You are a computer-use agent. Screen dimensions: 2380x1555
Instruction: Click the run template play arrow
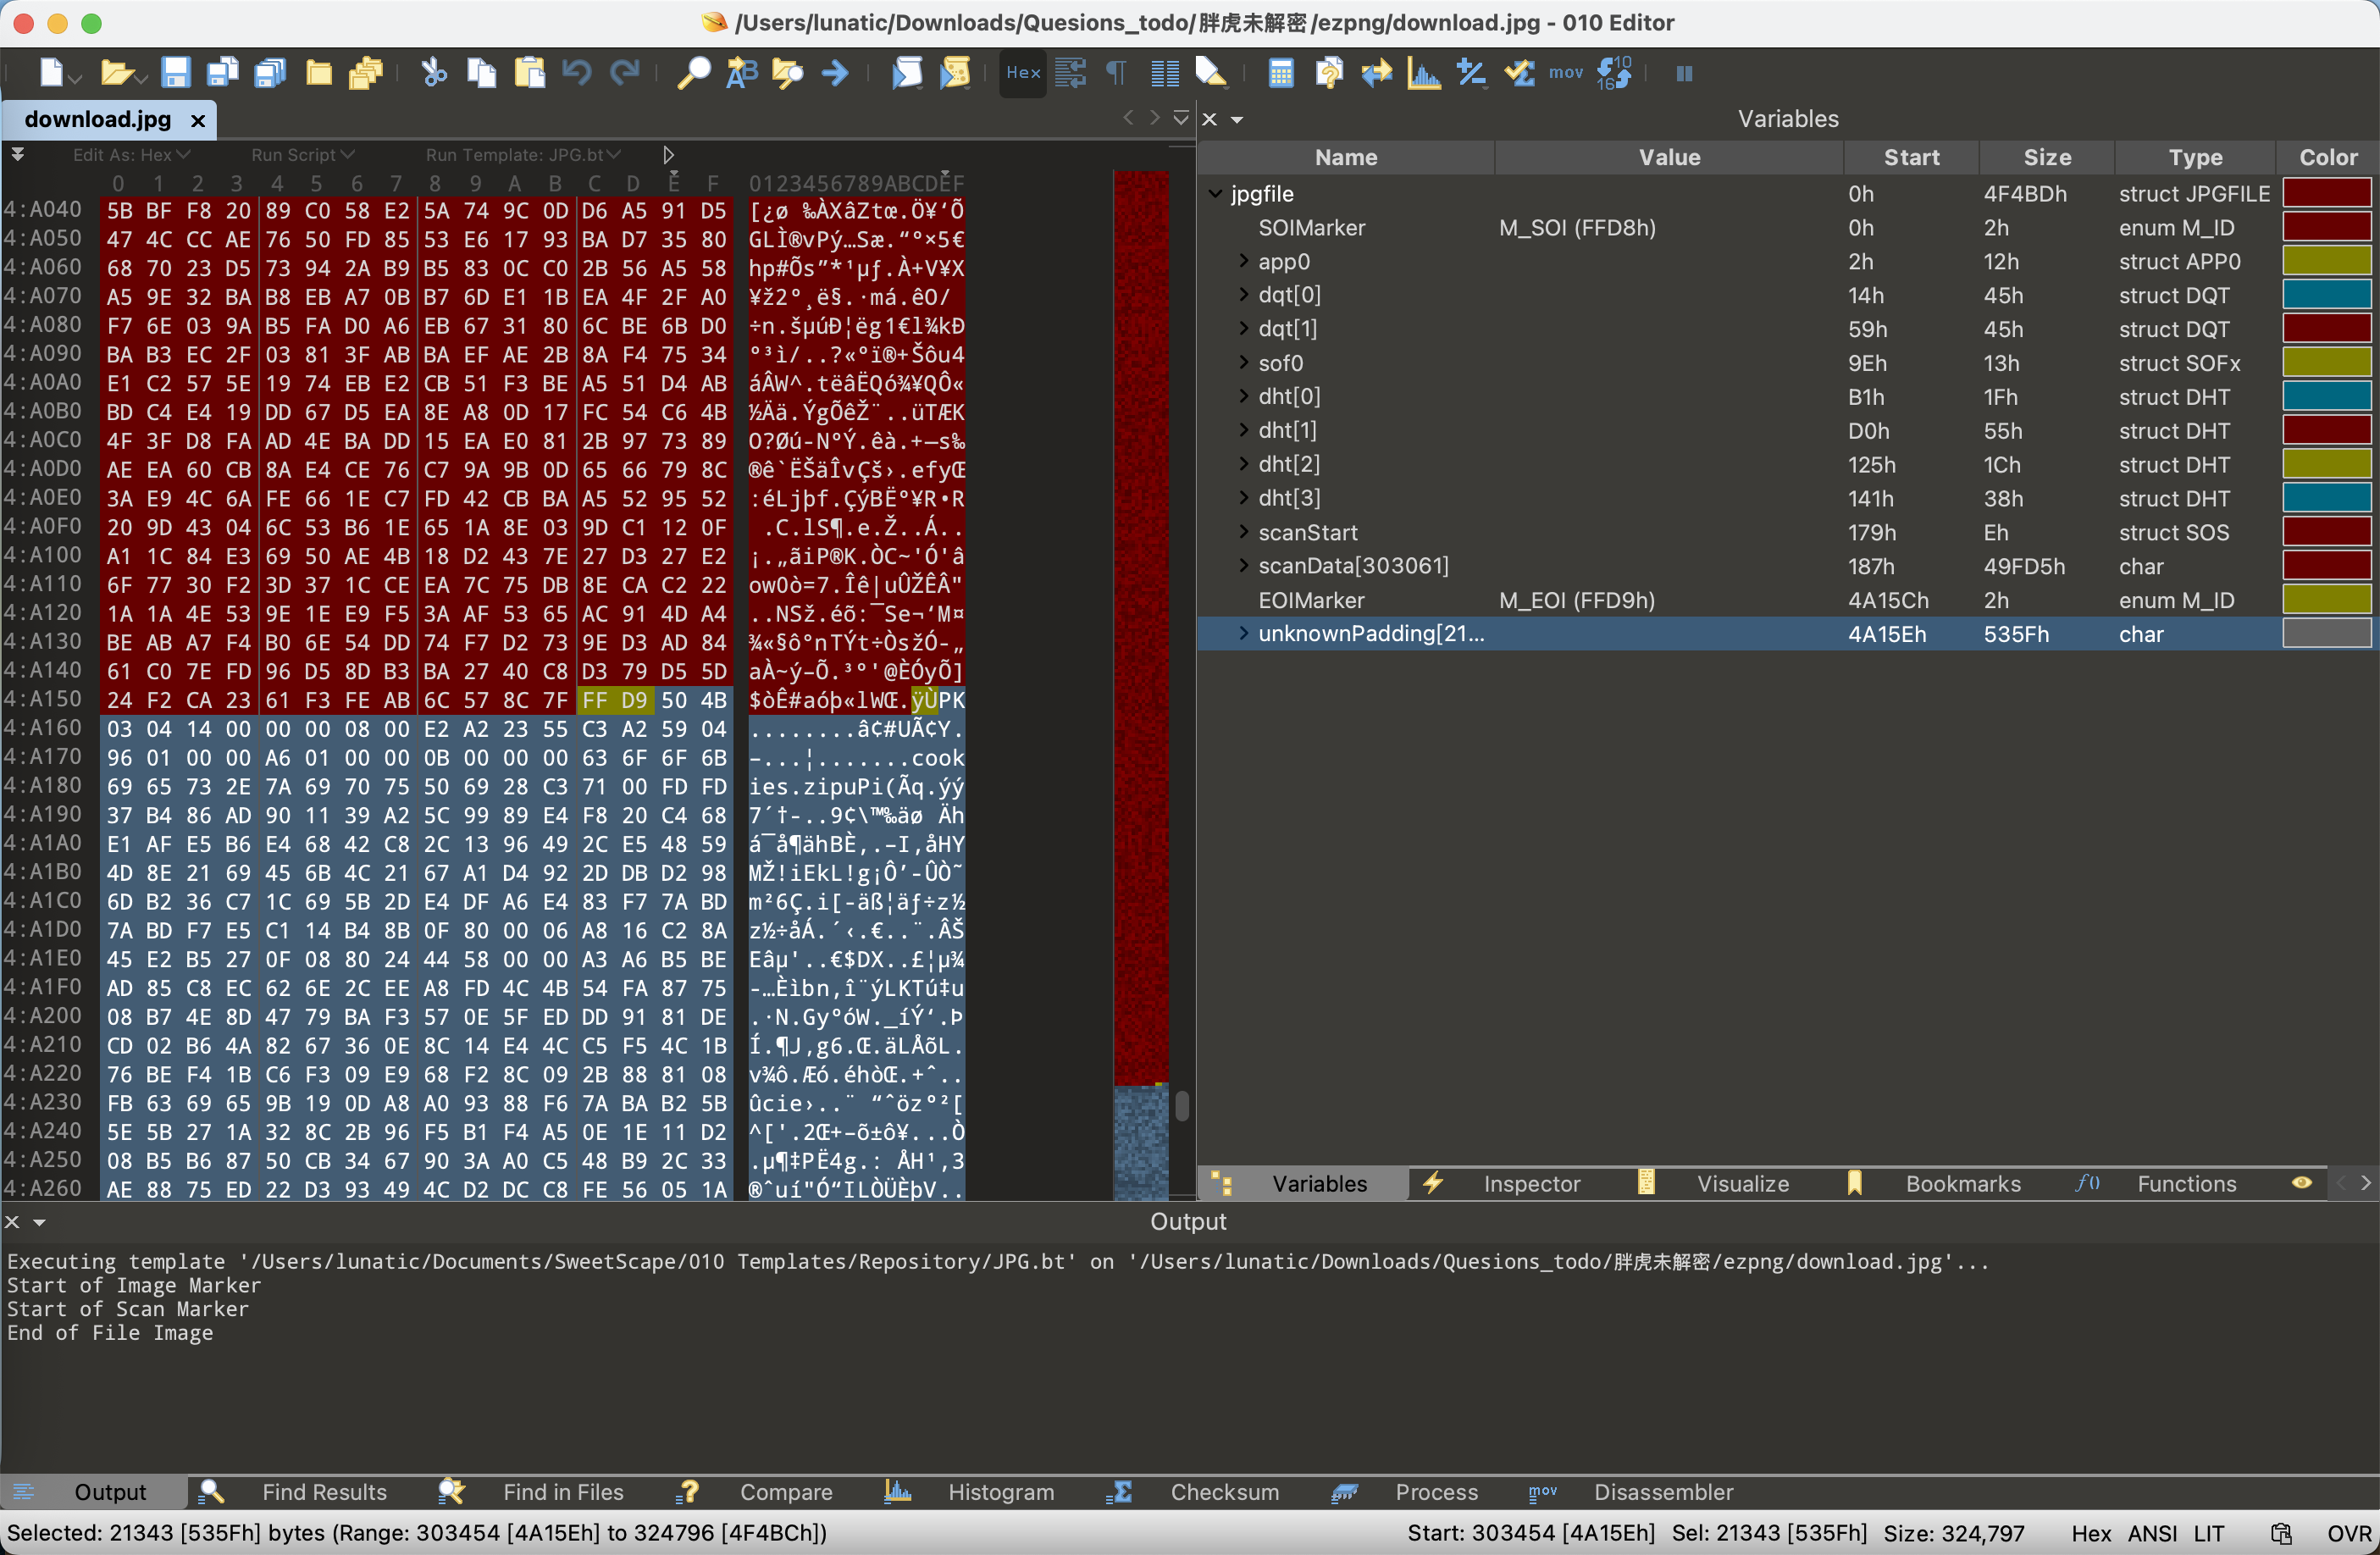pos(669,155)
